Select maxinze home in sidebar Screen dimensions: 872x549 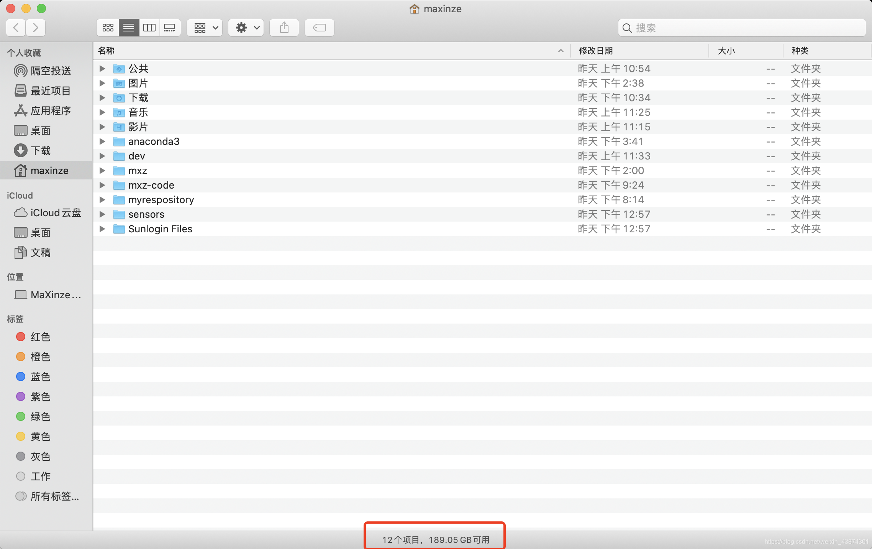click(x=46, y=171)
